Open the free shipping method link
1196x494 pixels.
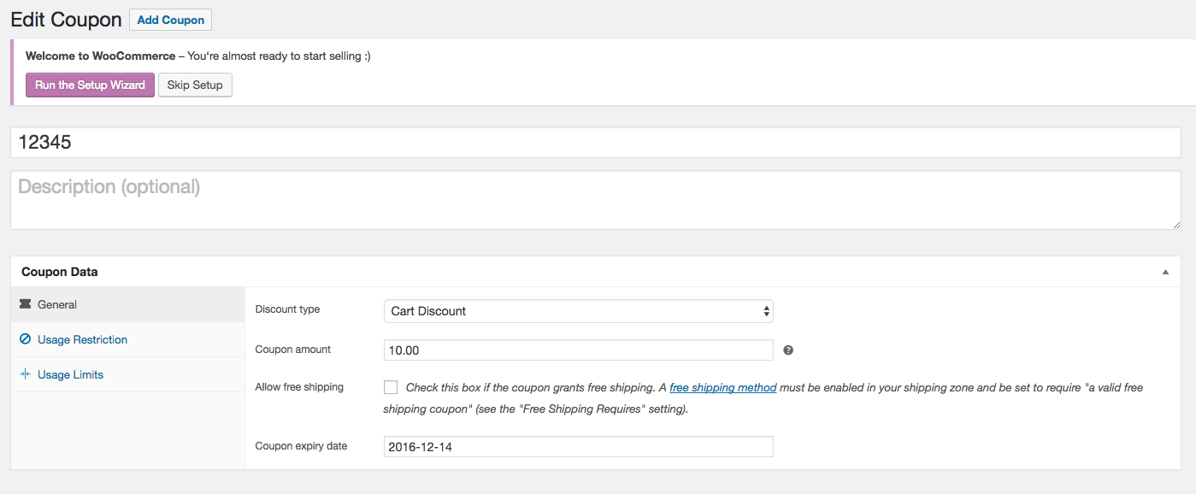point(722,386)
